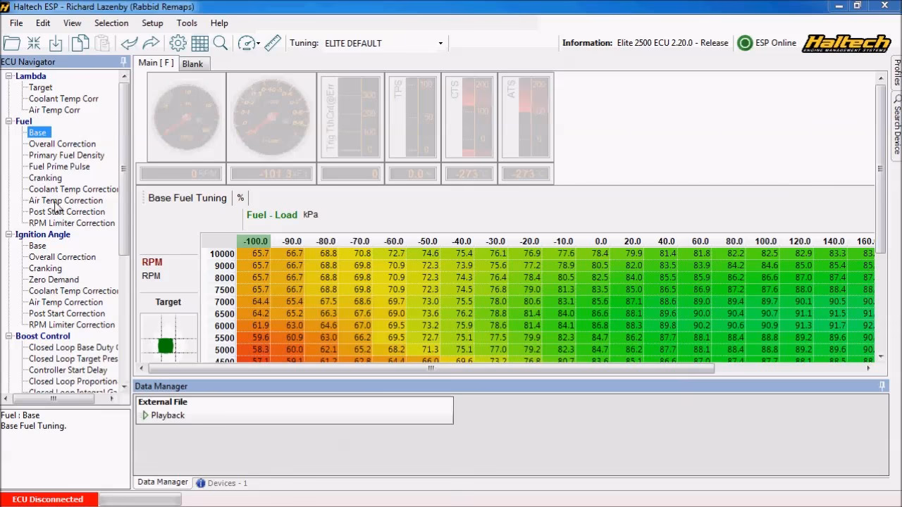Screen dimensions: 902x507
Task: Click the compare/merge arrows toolbar icon
Action: tap(34, 43)
